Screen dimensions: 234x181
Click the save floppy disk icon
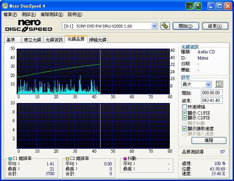point(198,6)
